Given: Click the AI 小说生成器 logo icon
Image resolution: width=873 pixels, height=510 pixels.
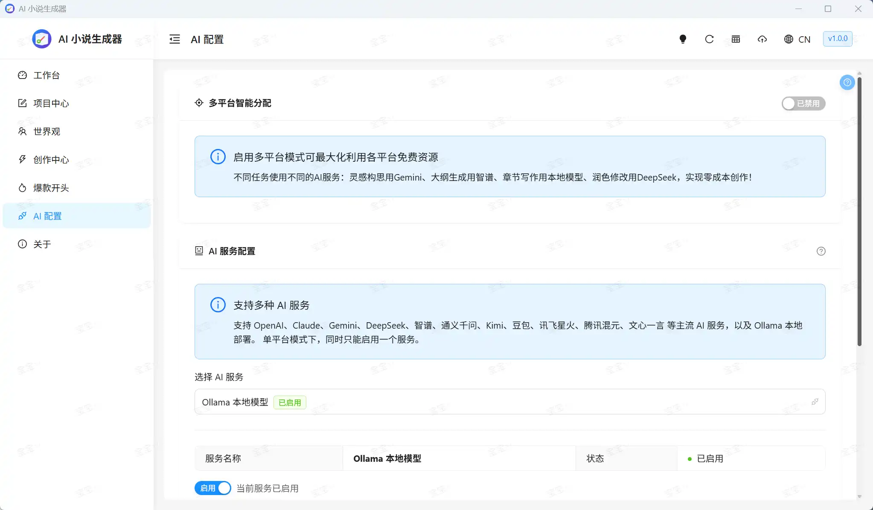Looking at the screenshot, I should point(41,39).
